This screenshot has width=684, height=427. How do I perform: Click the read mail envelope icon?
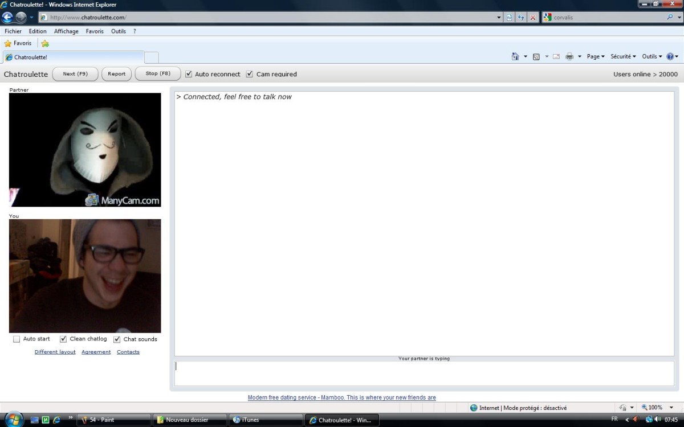[x=556, y=56]
